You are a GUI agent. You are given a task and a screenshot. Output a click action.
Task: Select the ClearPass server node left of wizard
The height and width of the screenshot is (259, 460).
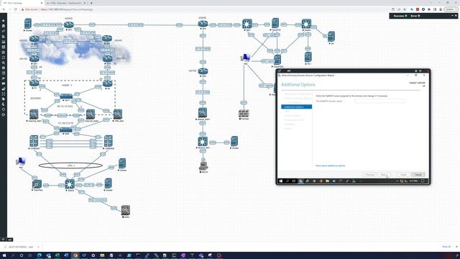tap(277, 60)
